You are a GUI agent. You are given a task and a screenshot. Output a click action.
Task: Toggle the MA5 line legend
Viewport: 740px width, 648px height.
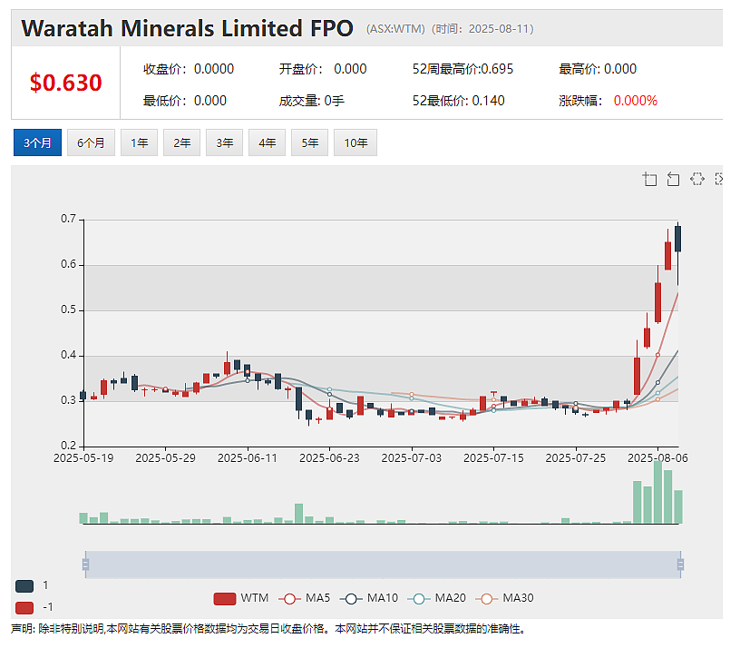(305, 598)
